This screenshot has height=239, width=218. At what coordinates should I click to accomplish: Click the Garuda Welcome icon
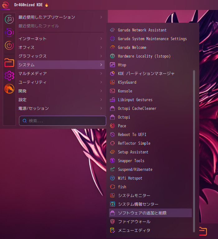pos(112,47)
